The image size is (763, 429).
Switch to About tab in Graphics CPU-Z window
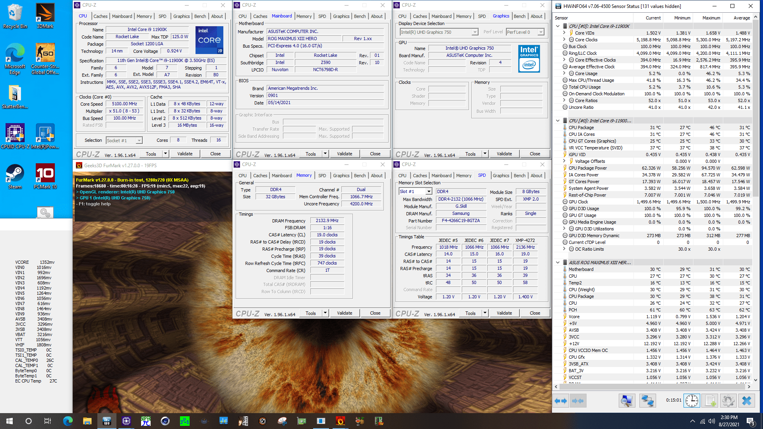pos(536,16)
